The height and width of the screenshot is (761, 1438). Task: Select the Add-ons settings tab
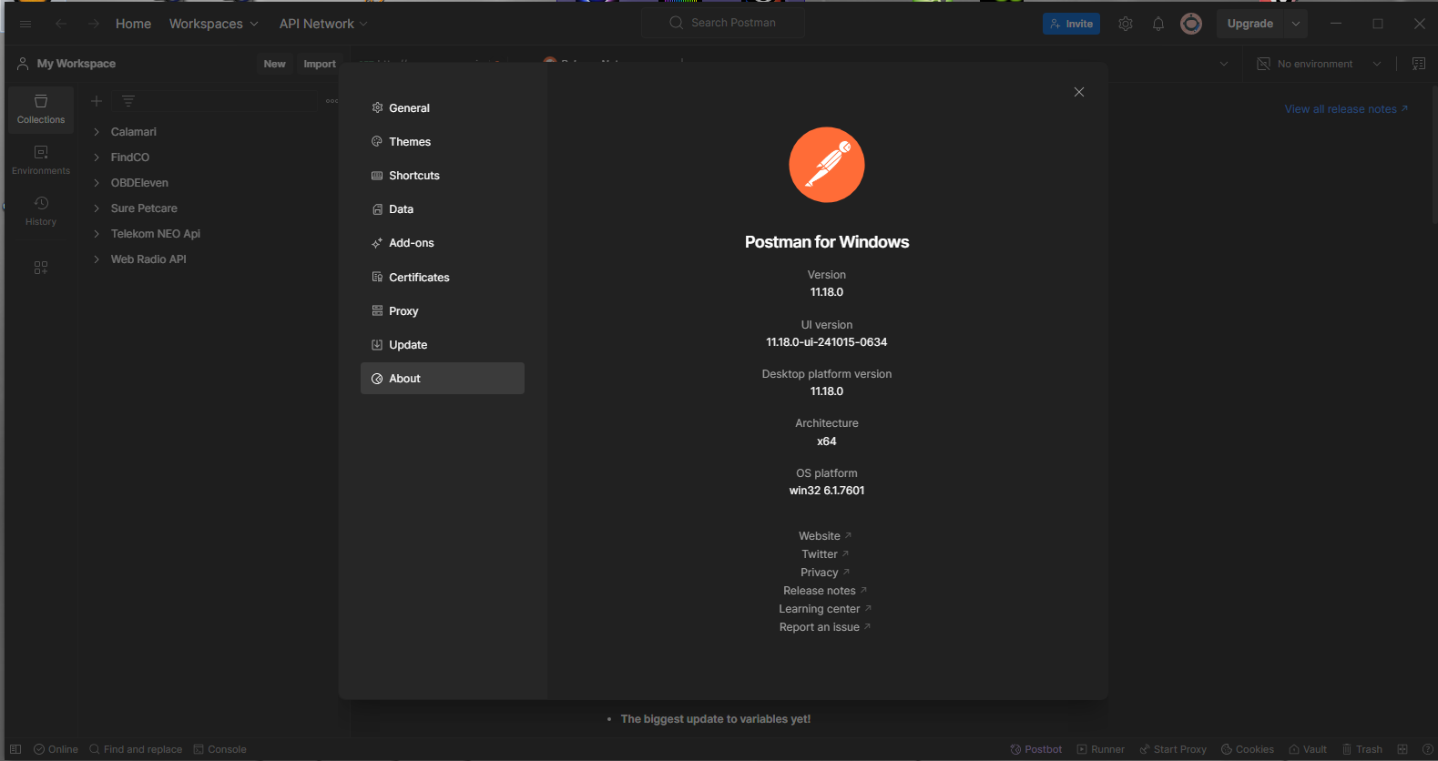point(443,243)
